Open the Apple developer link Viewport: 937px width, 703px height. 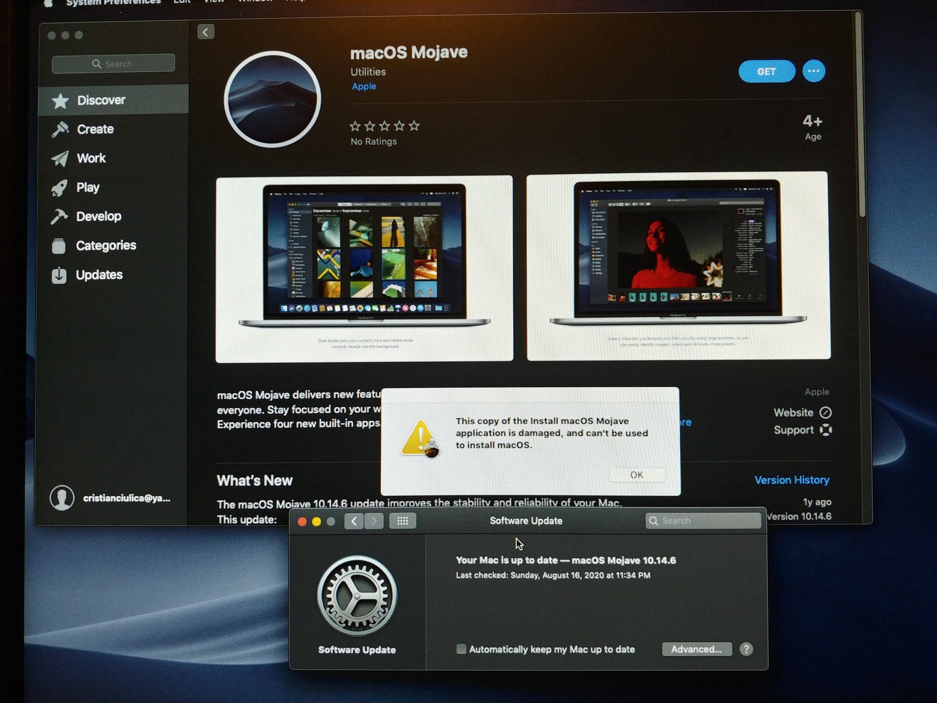(x=364, y=86)
